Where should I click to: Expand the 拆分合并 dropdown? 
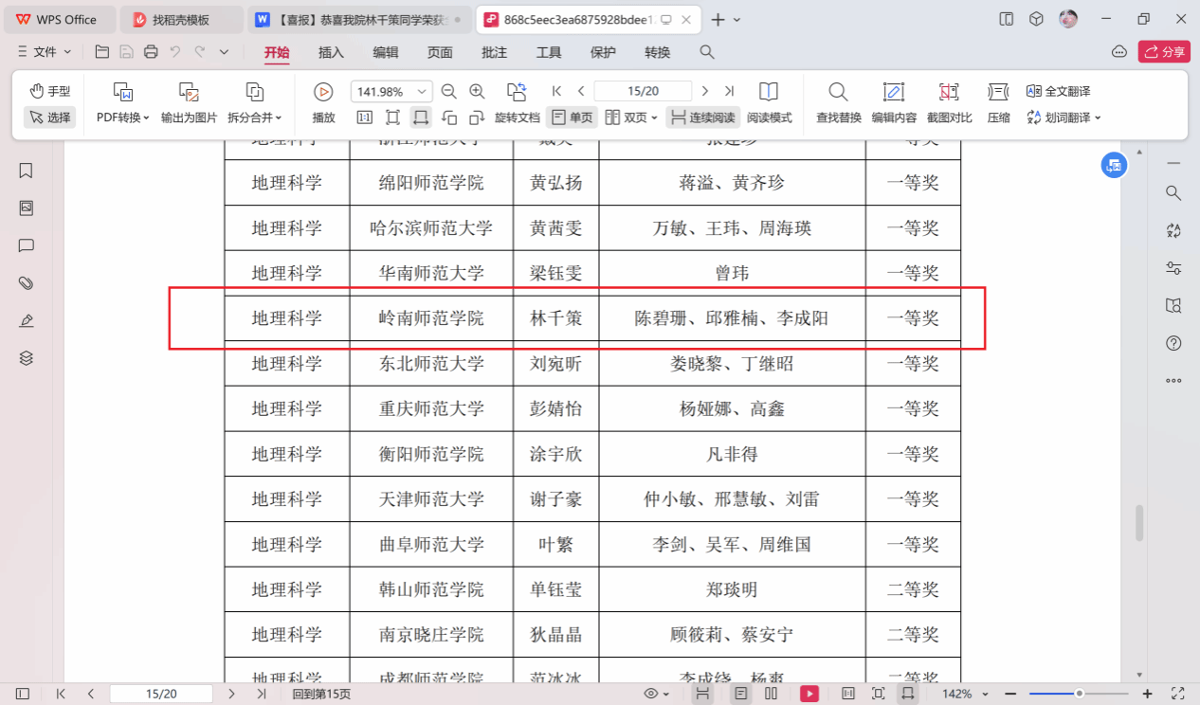click(x=255, y=117)
